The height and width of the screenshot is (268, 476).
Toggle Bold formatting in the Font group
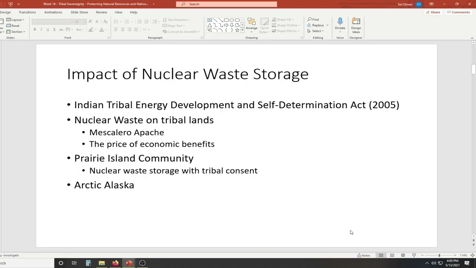click(x=35, y=29)
